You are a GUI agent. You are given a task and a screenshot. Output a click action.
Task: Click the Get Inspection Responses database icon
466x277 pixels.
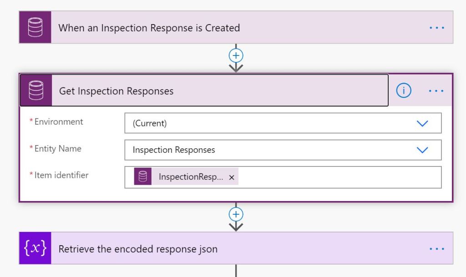[x=36, y=91]
